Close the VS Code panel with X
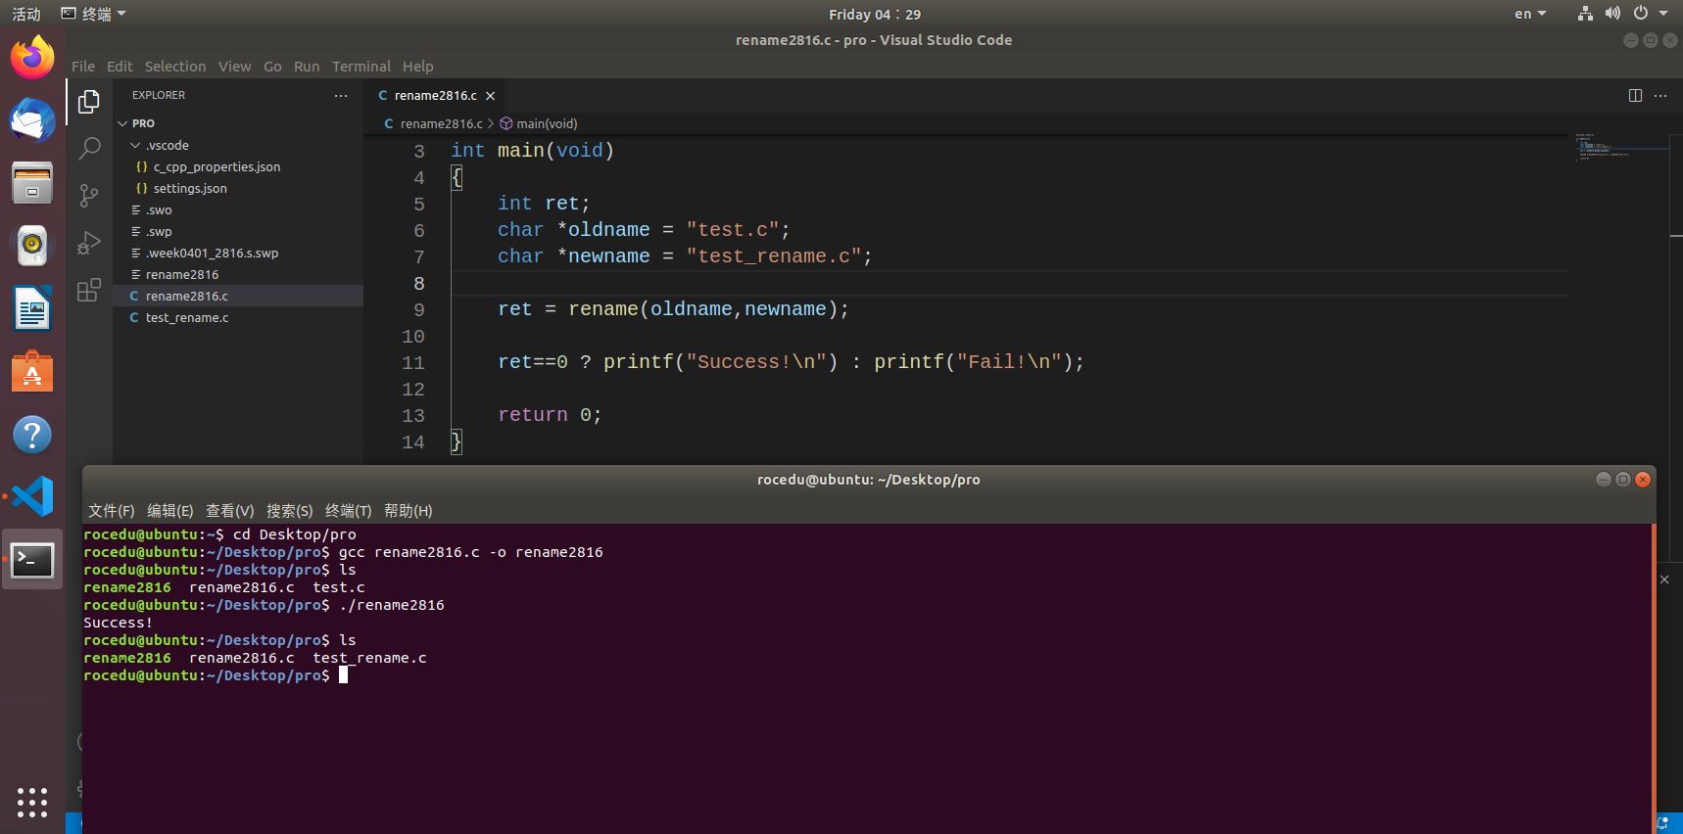The image size is (1683, 834). (x=1664, y=579)
